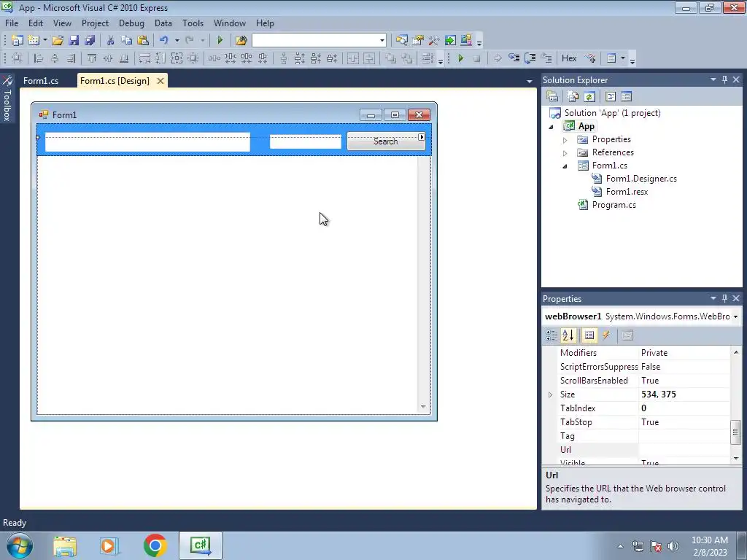Open Add New Item dropdown arrow
This screenshot has height=560, width=747.
[44, 41]
